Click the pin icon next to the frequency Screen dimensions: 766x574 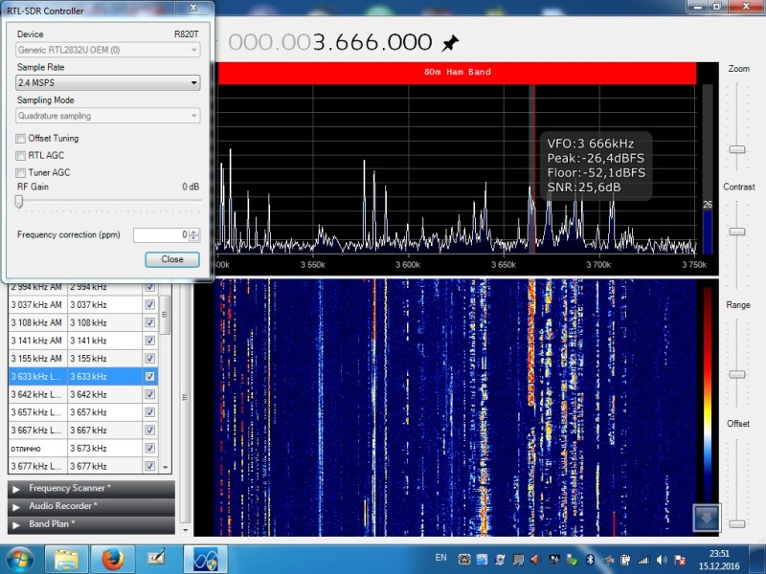tap(450, 43)
